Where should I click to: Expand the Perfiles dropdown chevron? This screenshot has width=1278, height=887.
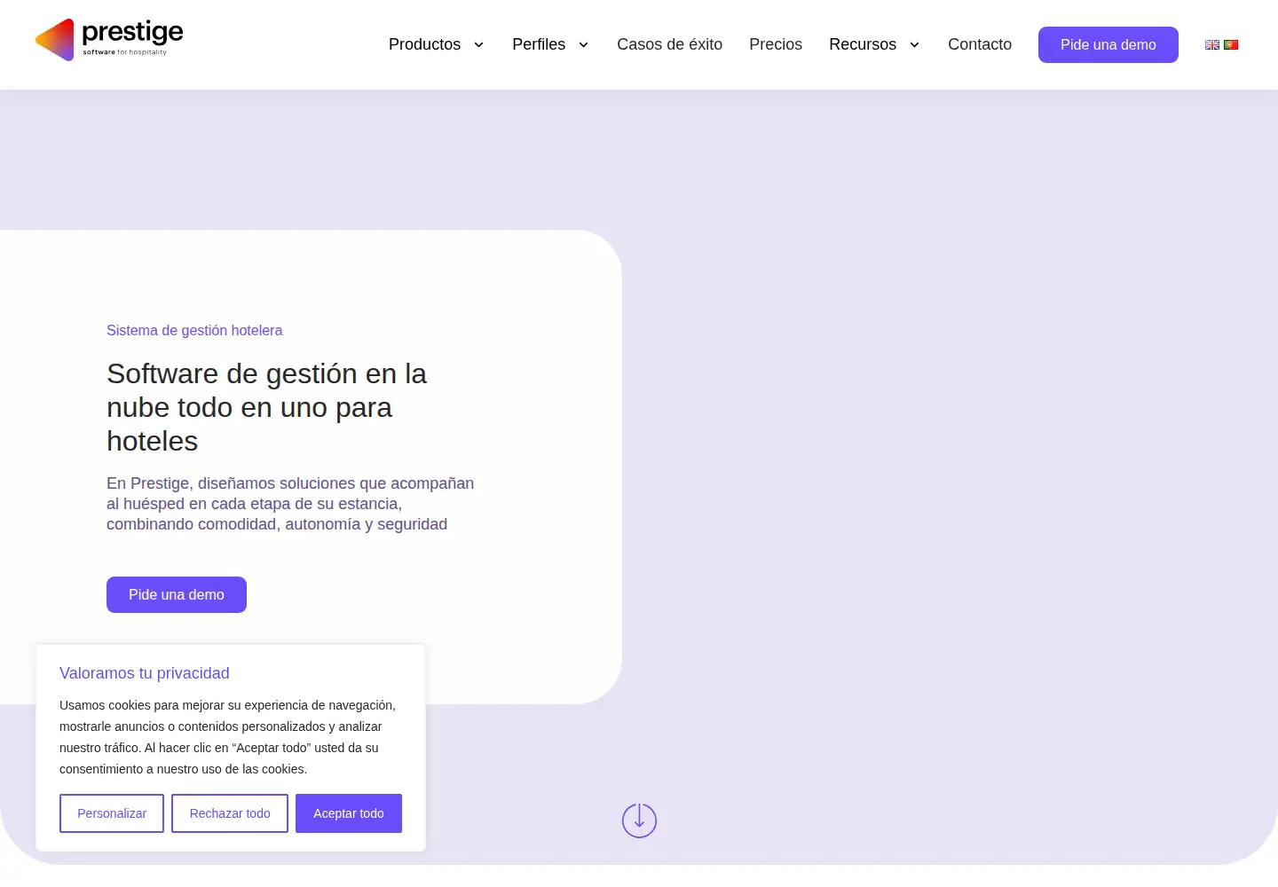(583, 44)
